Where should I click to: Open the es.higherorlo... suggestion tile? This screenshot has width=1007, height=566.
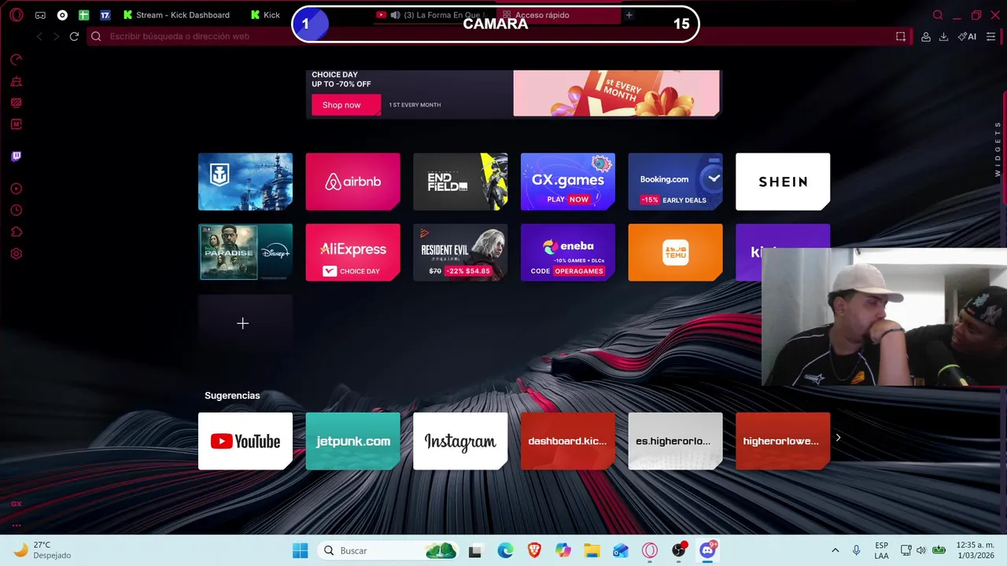[x=675, y=441]
